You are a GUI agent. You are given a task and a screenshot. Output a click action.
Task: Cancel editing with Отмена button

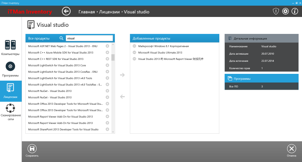pos(291,151)
